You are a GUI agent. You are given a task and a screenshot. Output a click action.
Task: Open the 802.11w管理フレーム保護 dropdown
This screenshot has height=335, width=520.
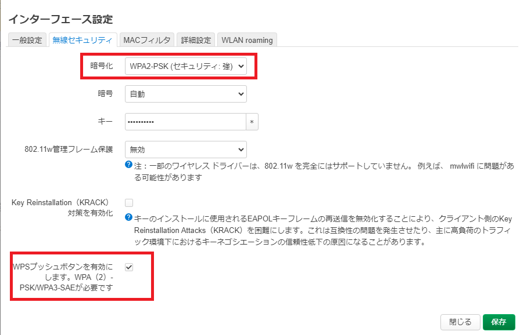185,150
